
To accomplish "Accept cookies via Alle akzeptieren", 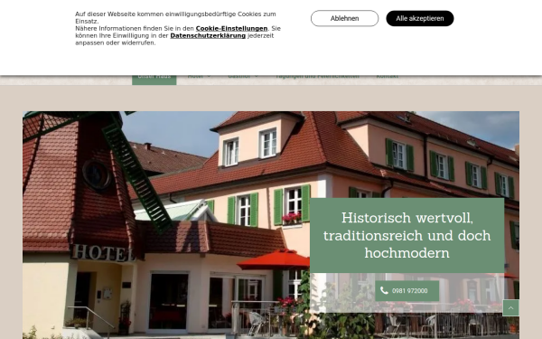I will pyautogui.click(x=420, y=18).
